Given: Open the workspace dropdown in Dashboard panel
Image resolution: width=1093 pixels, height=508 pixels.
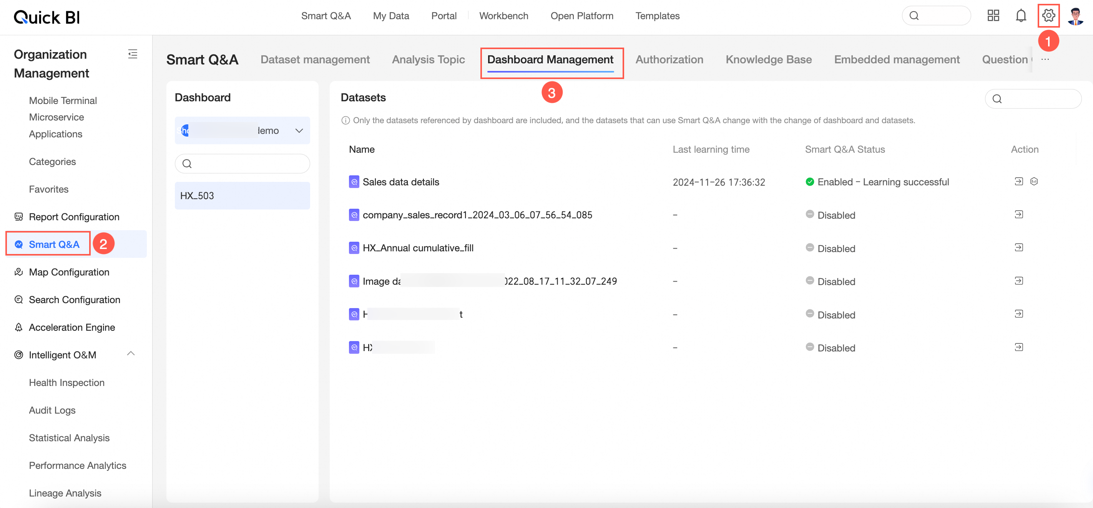Looking at the screenshot, I should tap(242, 130).
